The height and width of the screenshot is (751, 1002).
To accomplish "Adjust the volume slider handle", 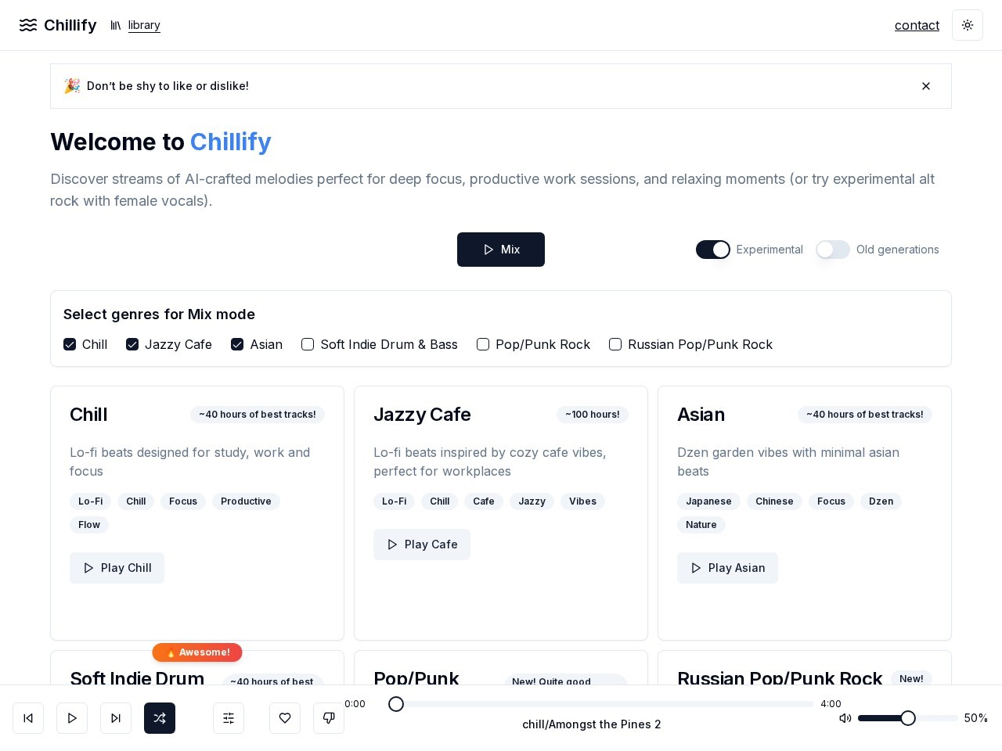I will 908,718.
